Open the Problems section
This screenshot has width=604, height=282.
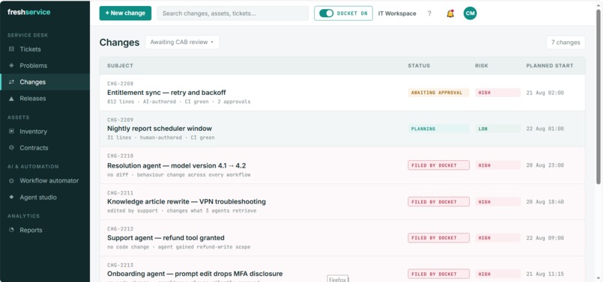tap(34, 66)
